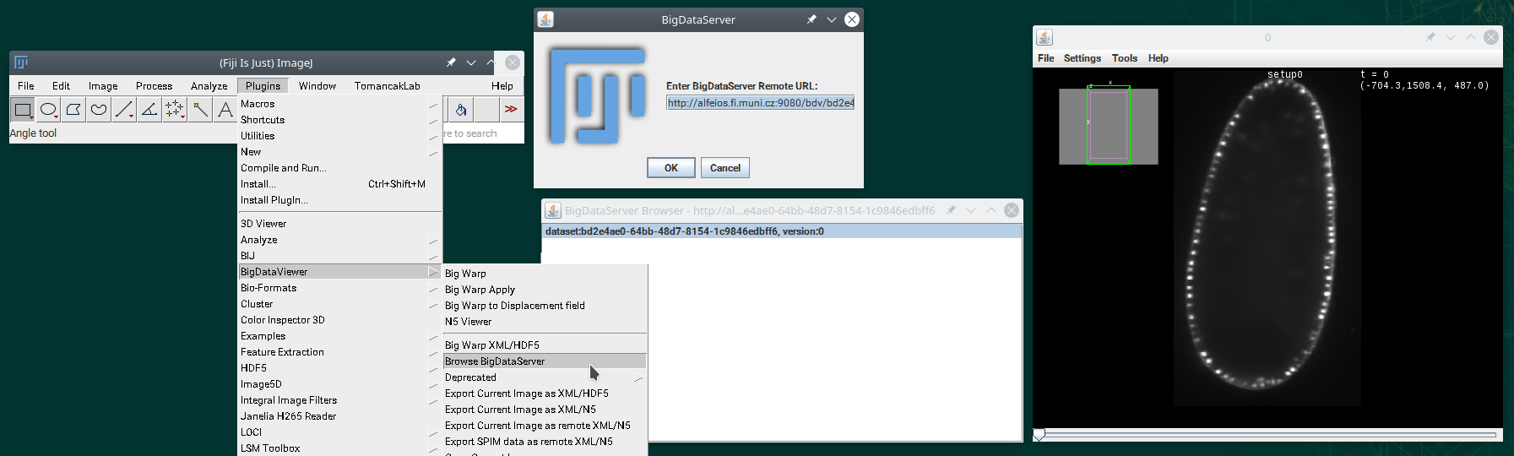Image resolution: width=1514 pixels, height=456 pixels.
Task: Open the Edit menu in ImageJ
Action: pyautogui.click(x=61, y=86)
